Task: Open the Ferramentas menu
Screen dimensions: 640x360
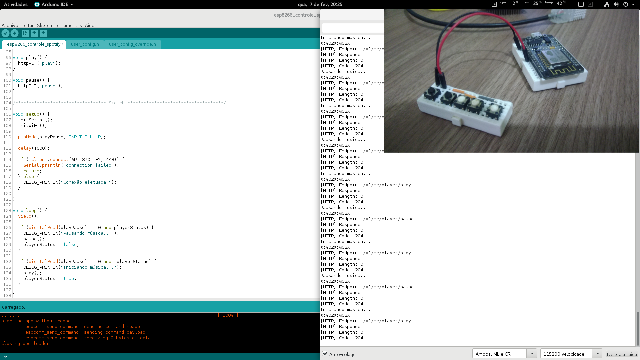Action: click(68, 25)
